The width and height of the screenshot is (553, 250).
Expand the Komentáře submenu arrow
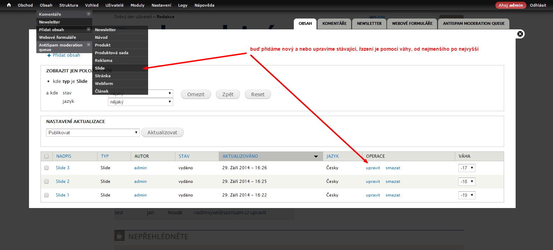pos(88,14)
